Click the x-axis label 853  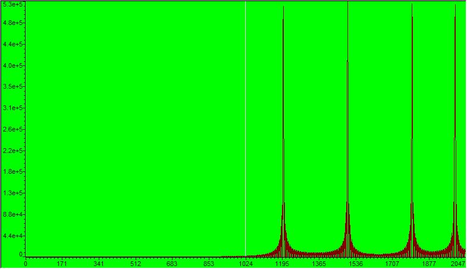209,263
